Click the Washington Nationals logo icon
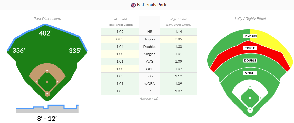Screen dimensions: 294x123 [x=133, y=5]
